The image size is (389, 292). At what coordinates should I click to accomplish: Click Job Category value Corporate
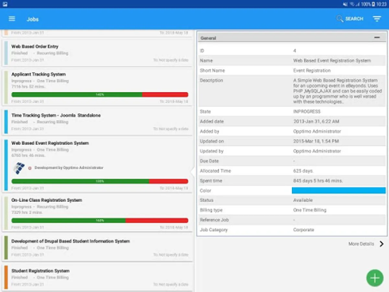(x=304, y=230)
